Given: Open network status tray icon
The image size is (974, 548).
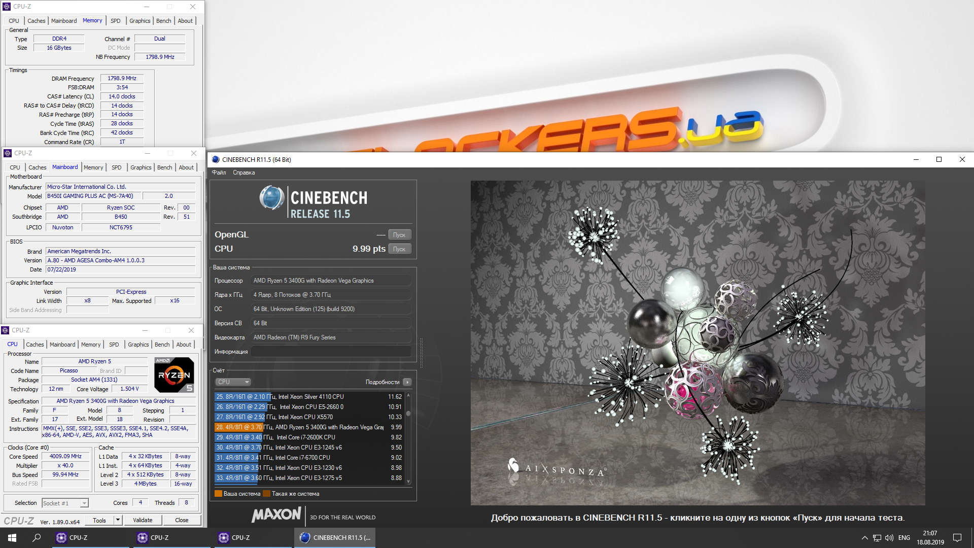Looking at the screenshot, I should click(877, 538).
